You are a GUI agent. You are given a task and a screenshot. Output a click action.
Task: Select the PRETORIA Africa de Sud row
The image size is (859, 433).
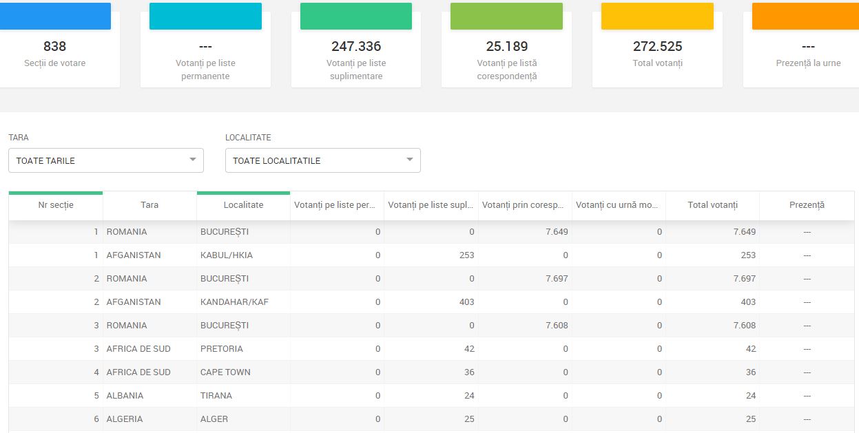[x=431, y=349]
